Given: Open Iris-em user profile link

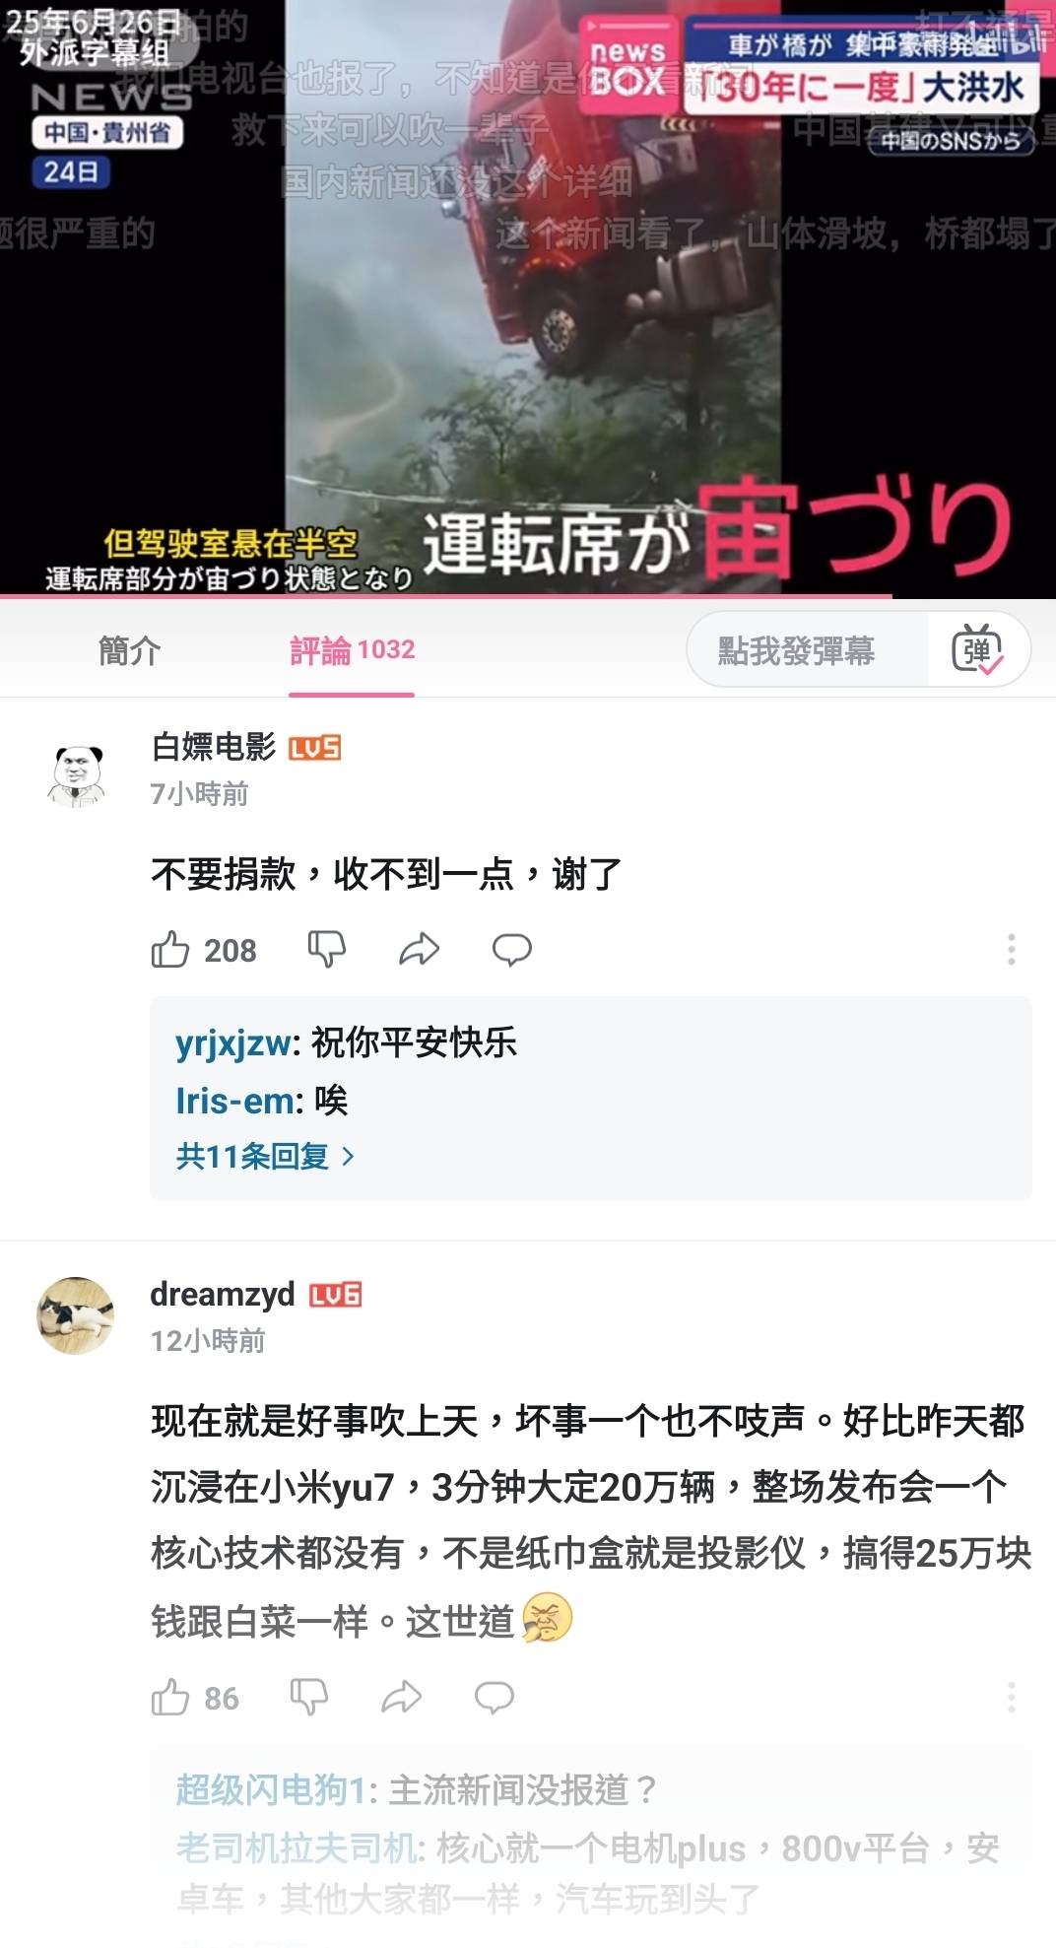Looking at the screenshot, I should [234, 1101].
